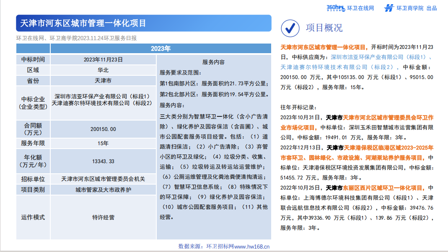Click the 华北 value cell

click(103, 70)
